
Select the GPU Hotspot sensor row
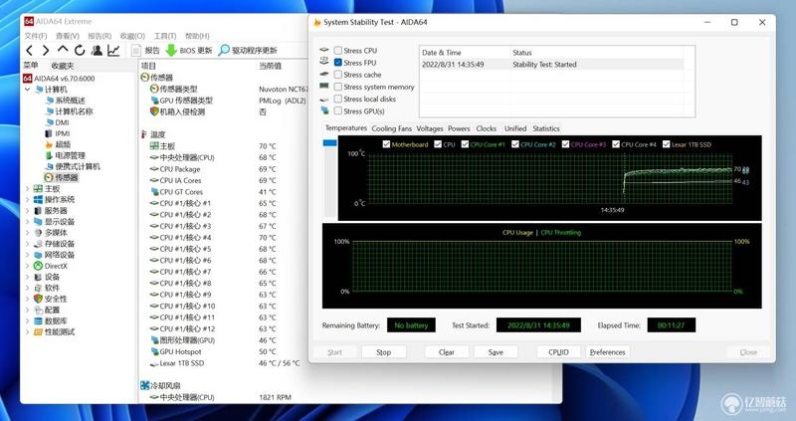213,352
